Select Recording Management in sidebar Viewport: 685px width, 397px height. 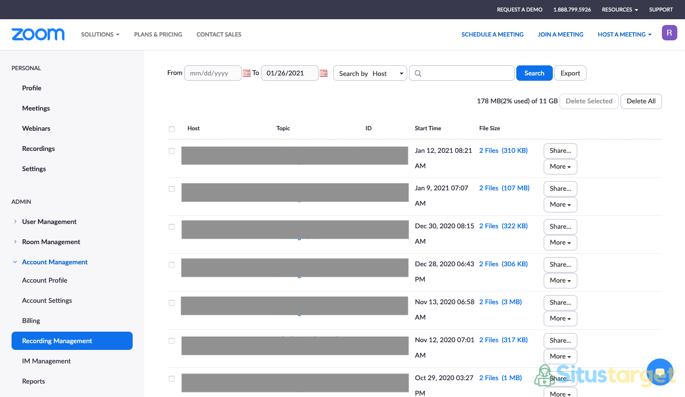[72, 341]
